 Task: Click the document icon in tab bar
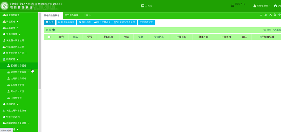pyautogui.click(x=275, y=15)
